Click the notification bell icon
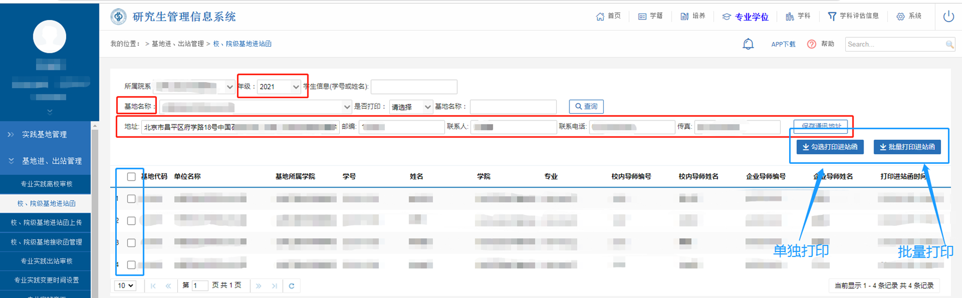 [x=748, y=44]
